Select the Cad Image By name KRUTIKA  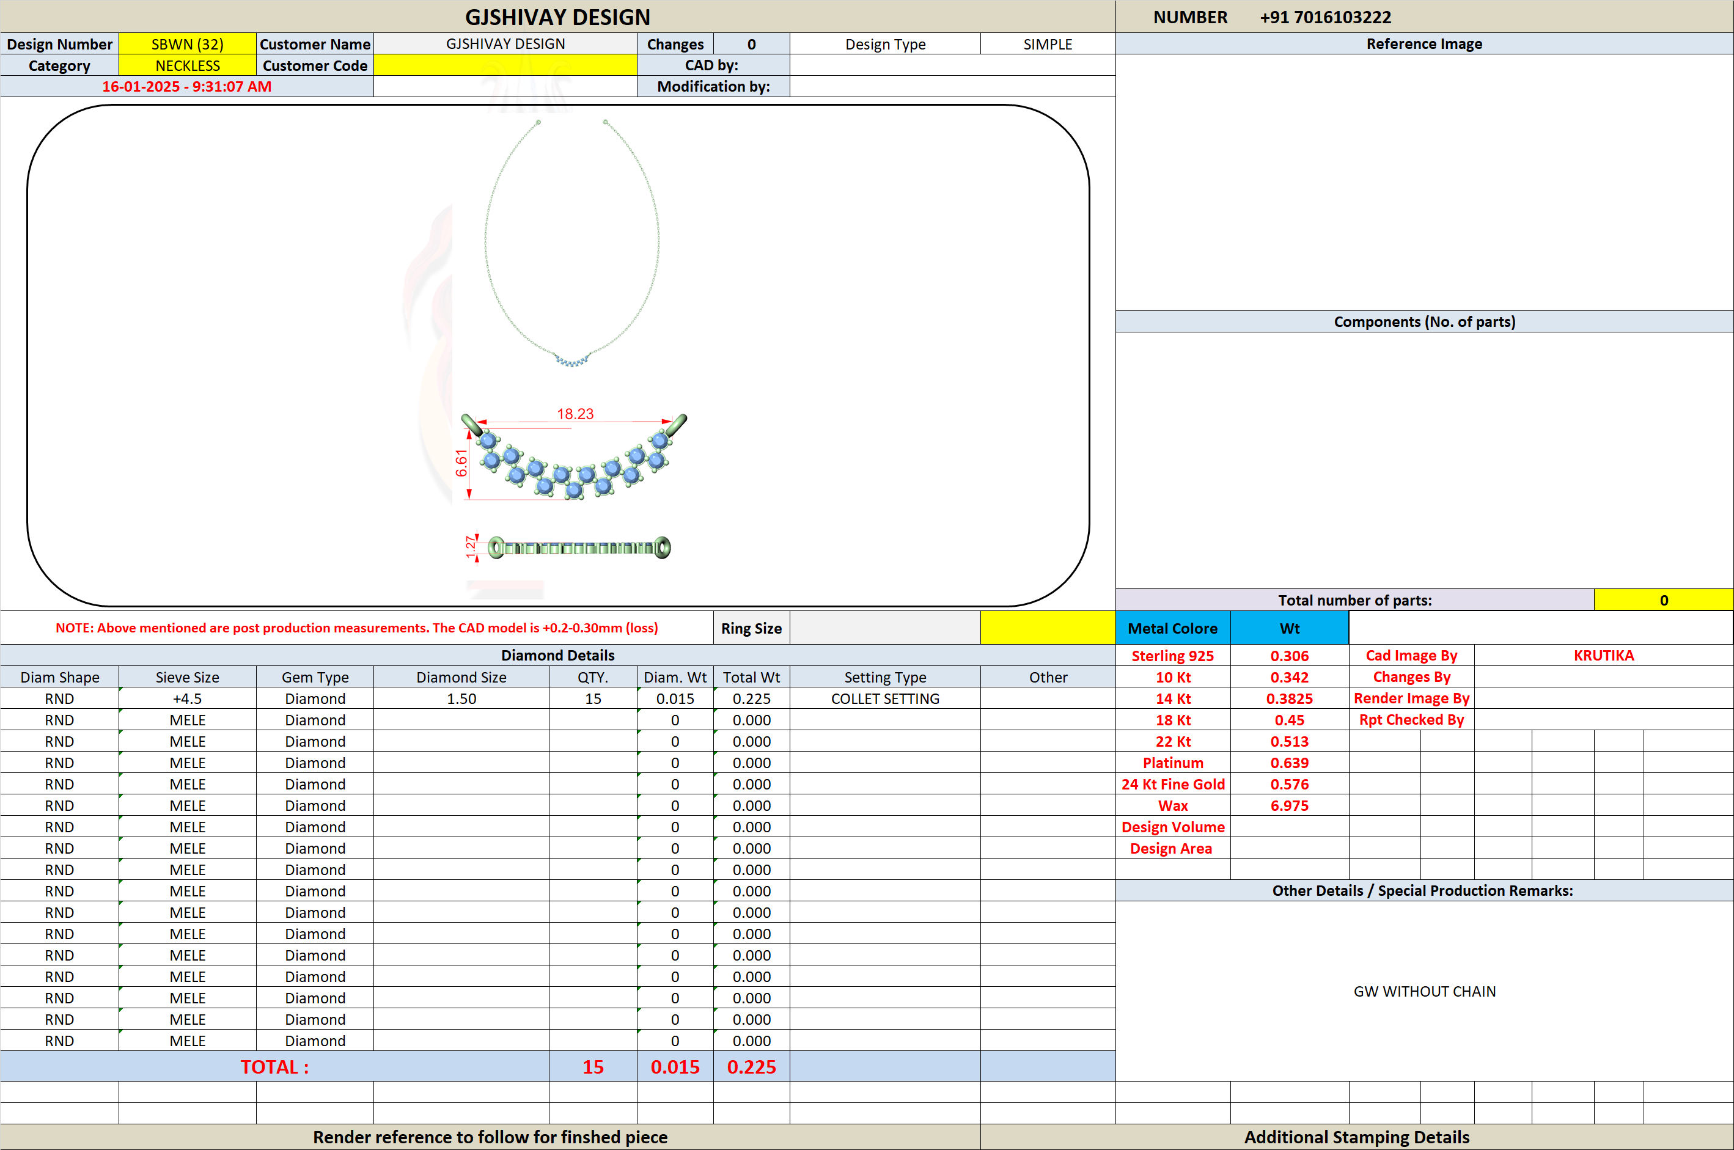coord(1603,656)
